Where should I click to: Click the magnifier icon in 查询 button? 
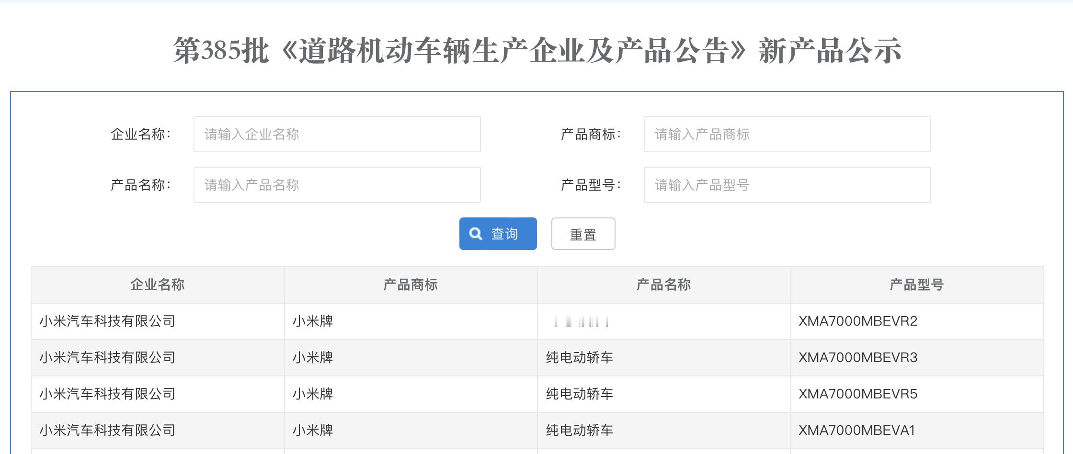(x=476, y=234)
